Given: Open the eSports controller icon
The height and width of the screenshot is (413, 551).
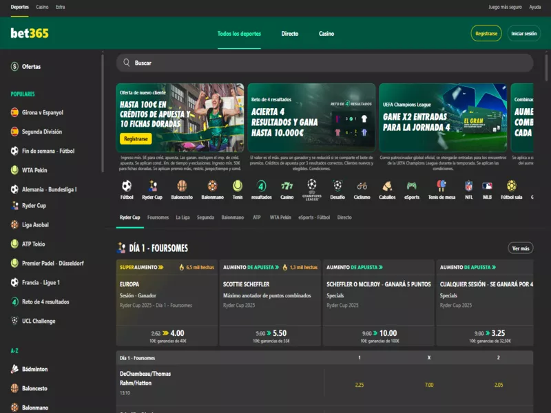Looking at the screenshot, I should click(411, 186).
